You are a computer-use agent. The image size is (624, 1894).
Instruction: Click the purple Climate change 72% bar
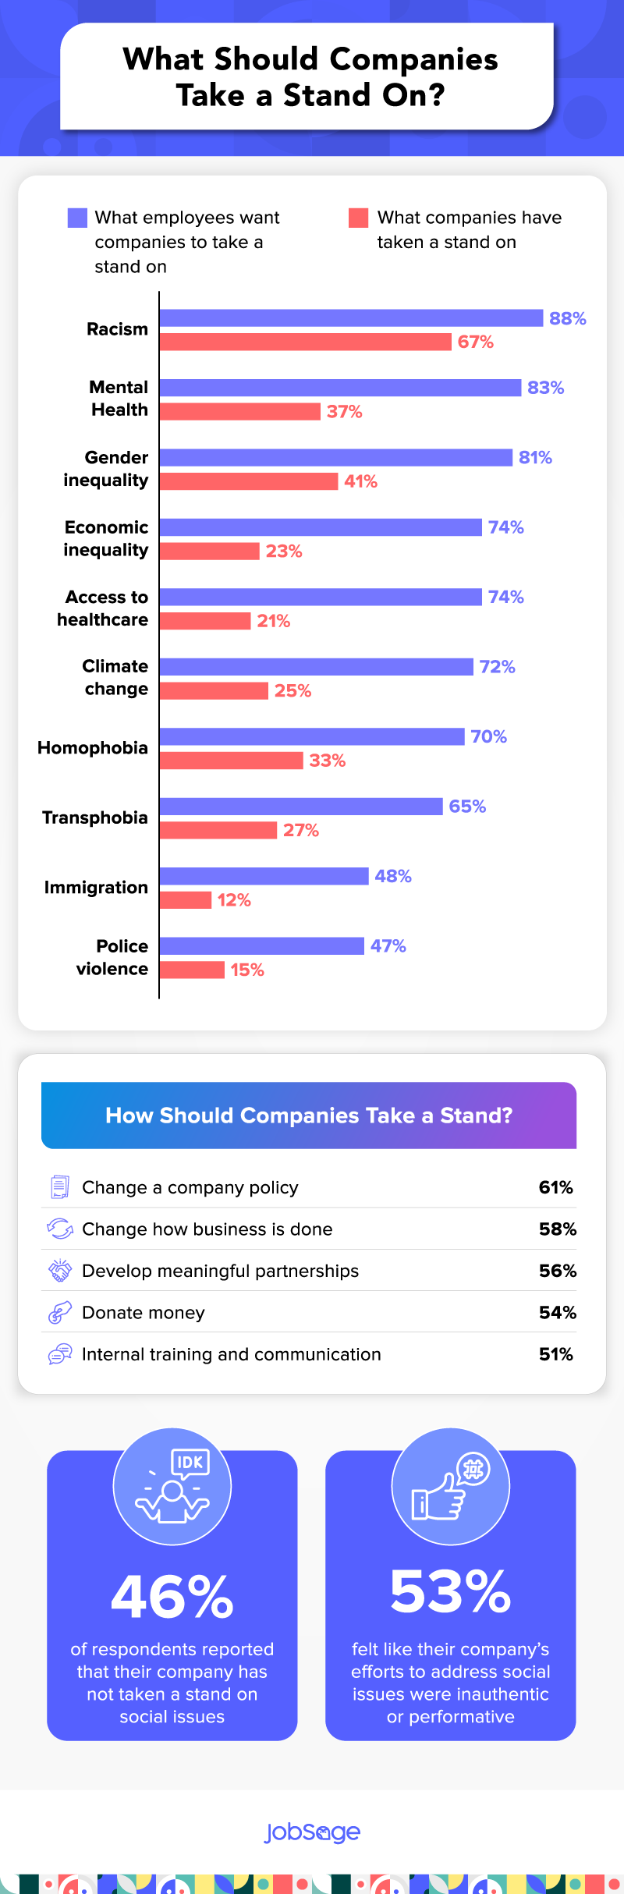point(317,667)
